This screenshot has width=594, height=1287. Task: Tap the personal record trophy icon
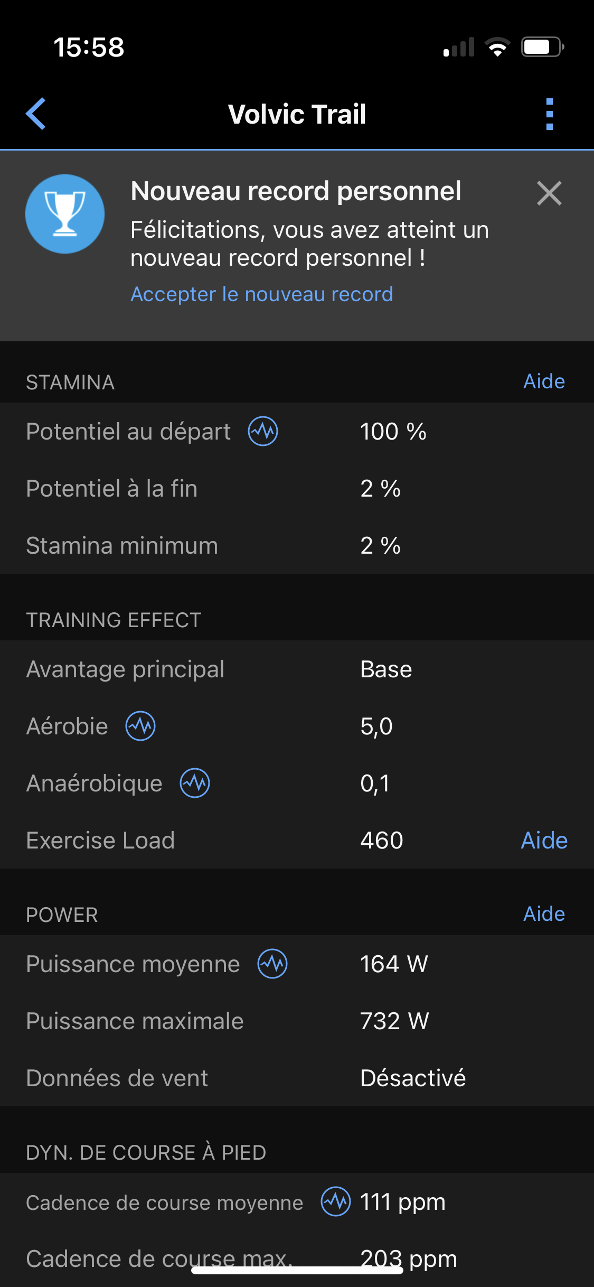tap(65, 214)
